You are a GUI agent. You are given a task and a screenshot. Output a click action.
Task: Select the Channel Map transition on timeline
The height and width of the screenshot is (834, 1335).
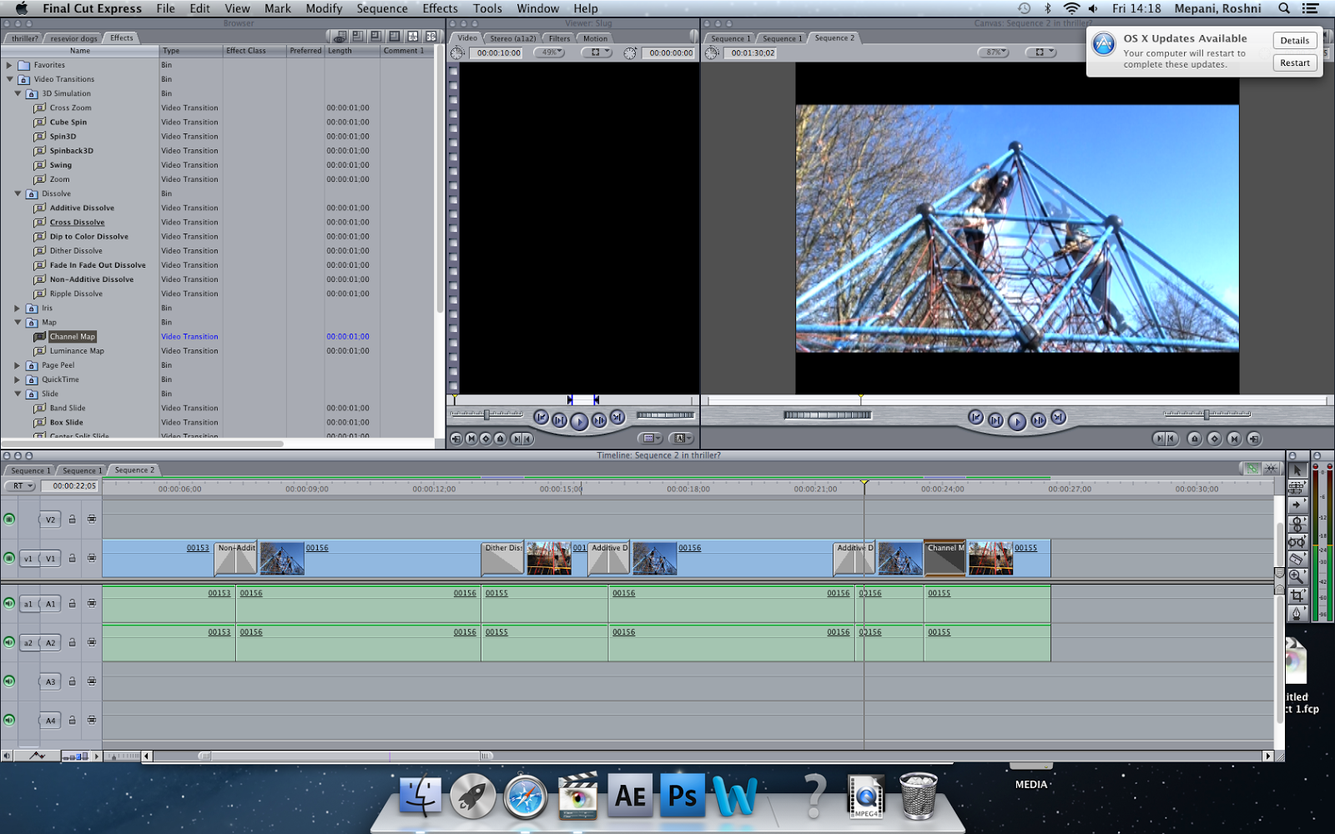click(x=945, y=558)
